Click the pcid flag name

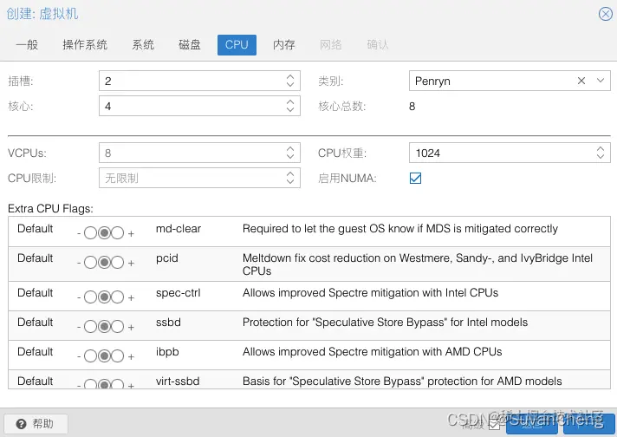[x=167, y=258]
